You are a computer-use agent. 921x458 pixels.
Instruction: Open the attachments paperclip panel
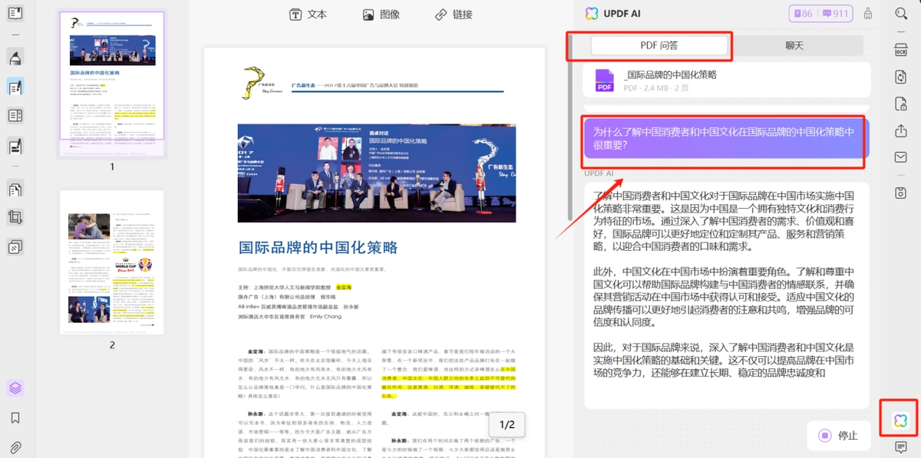pyautogui.click(x=15, y=446)
